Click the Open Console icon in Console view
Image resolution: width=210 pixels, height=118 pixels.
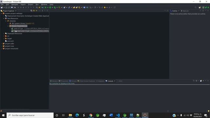click(201, 81)
